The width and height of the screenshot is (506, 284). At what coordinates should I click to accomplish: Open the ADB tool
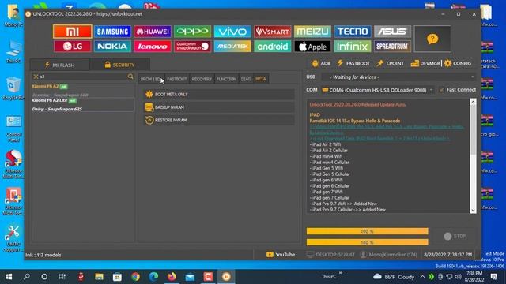coord(321,63)
